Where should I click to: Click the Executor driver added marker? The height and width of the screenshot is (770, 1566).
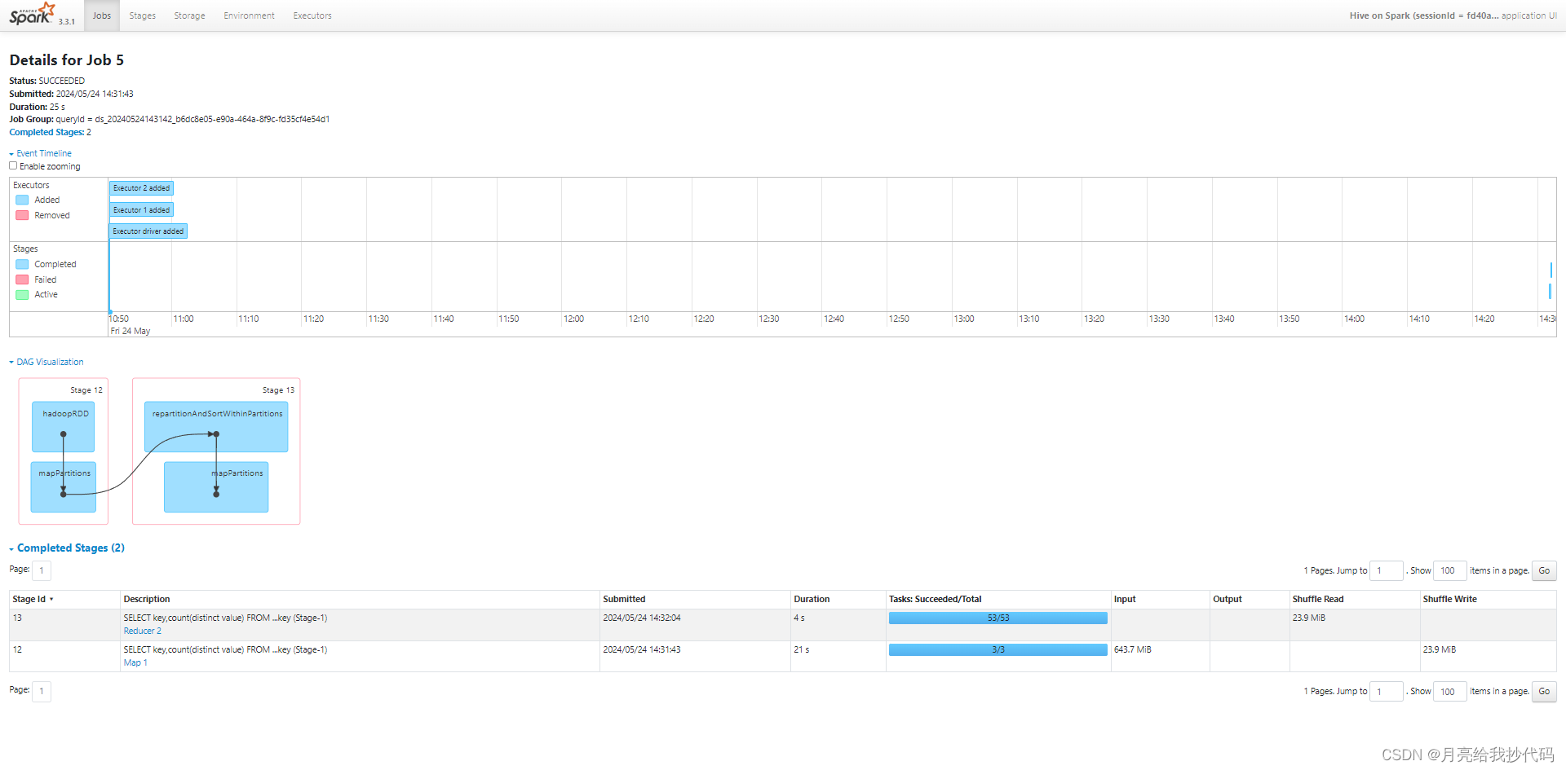148,231
